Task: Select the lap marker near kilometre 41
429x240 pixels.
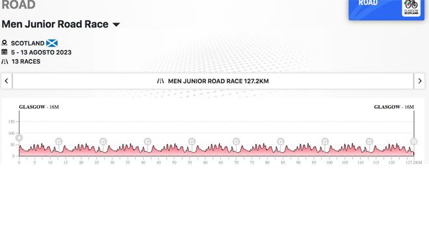Action: (x=148, y=141)
